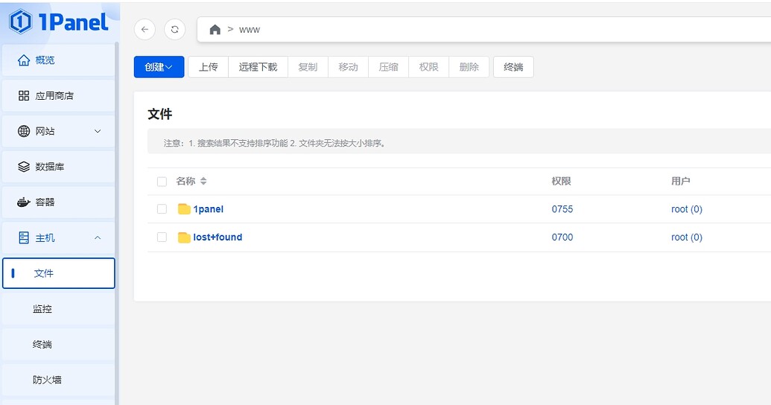
Task: Click the 上传 button
Action: click(208, 67)
